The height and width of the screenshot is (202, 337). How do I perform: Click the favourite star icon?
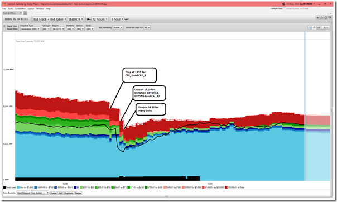click(317, 18)
